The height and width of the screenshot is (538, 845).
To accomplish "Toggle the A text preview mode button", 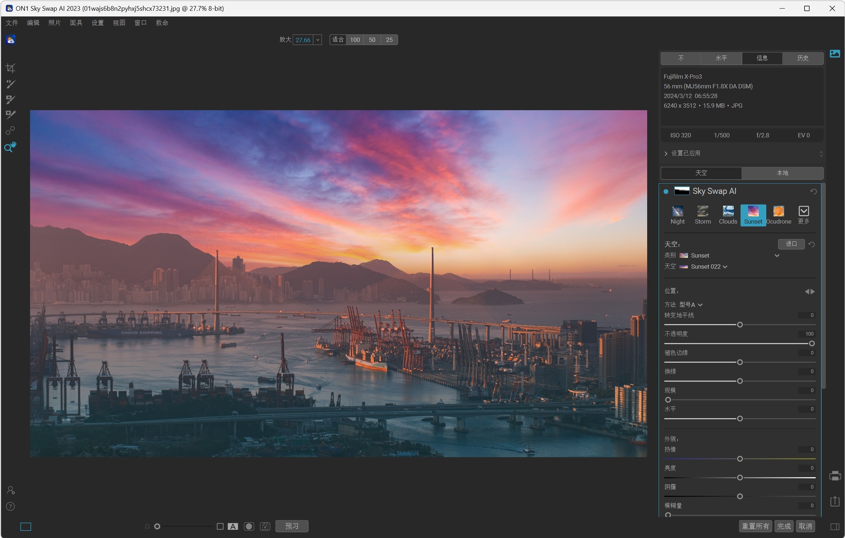I will pyautogui.click(x=233, y=526).
